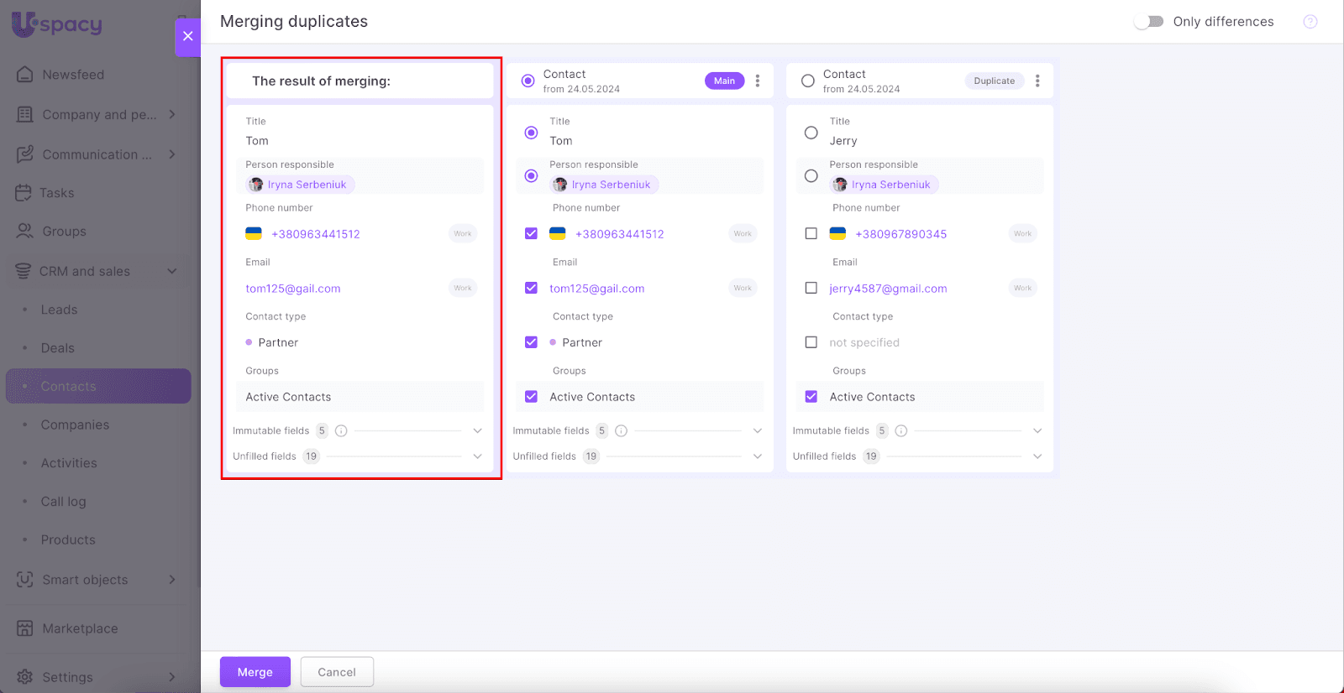Viewport: 1344px width, 693px height.
Task: Toggle the Only differences switch
Action: pyautogui.click(x=1148, y=22)
